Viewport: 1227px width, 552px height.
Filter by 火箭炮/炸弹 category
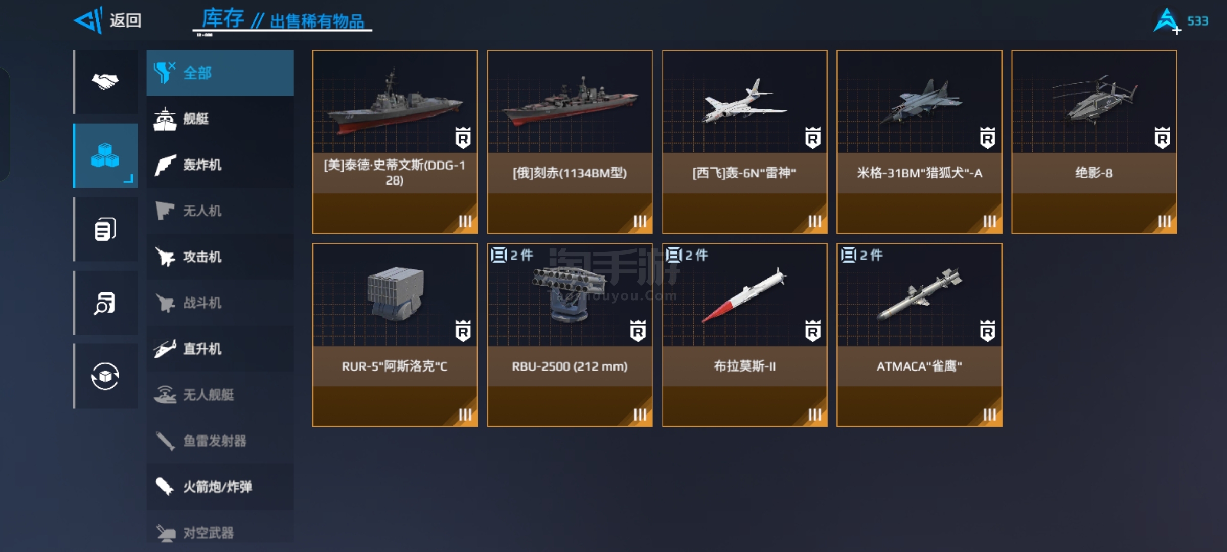[220, 487]
